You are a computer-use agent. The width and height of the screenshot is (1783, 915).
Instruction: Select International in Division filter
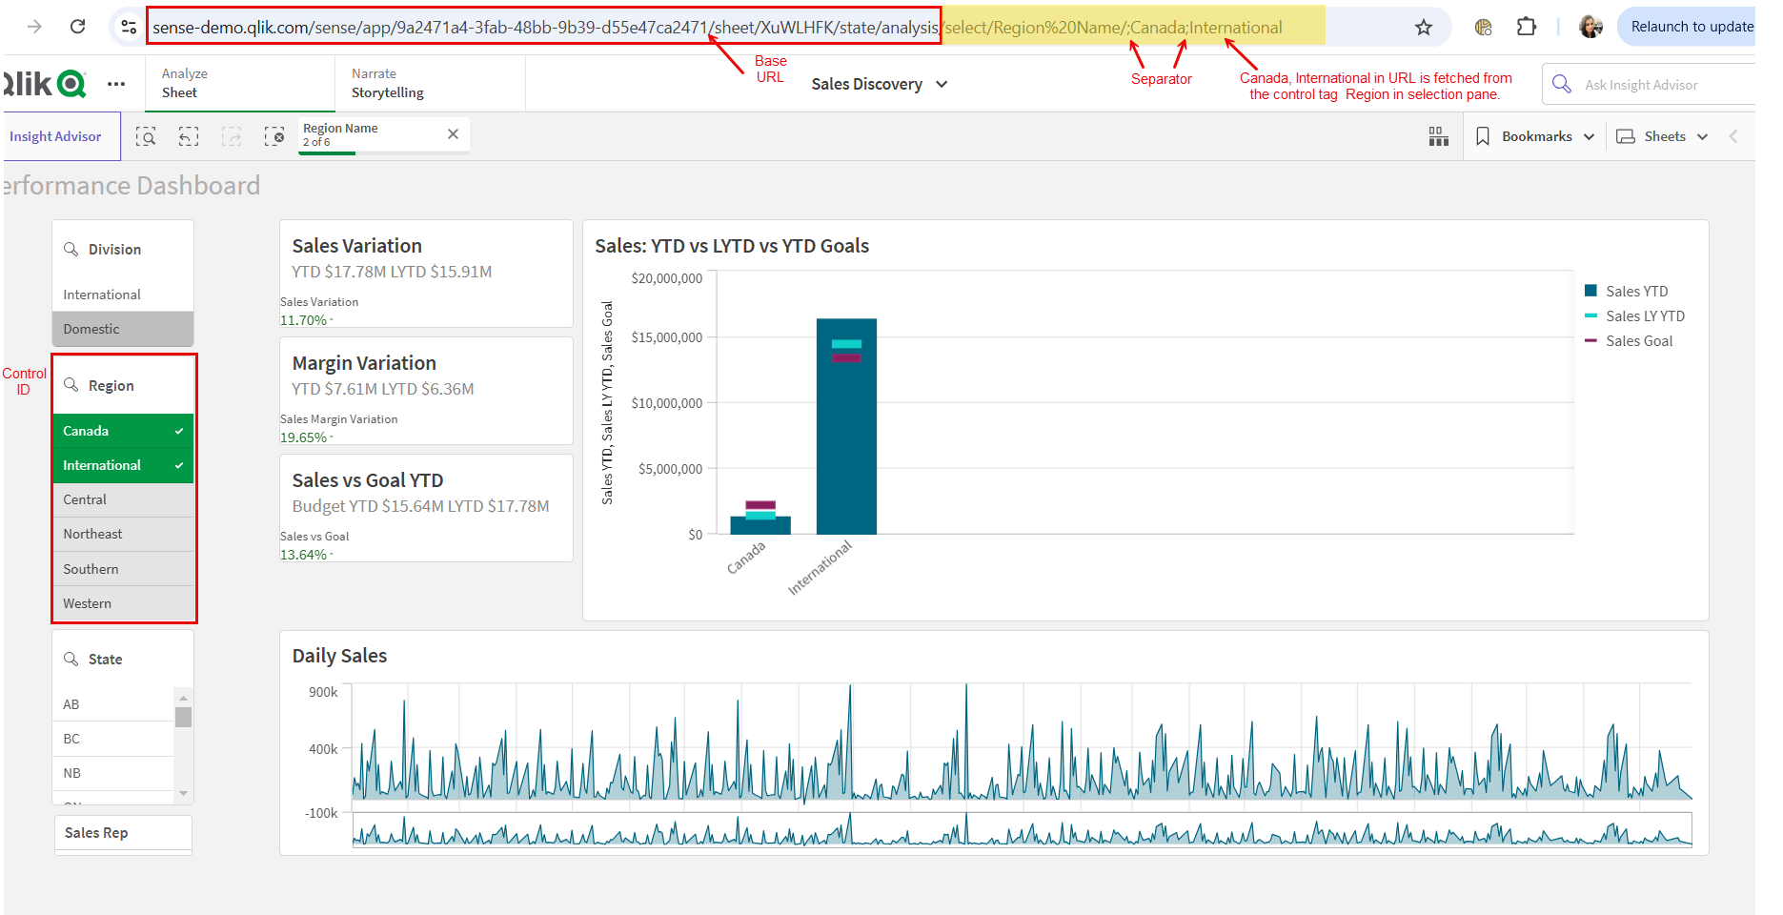123,295
